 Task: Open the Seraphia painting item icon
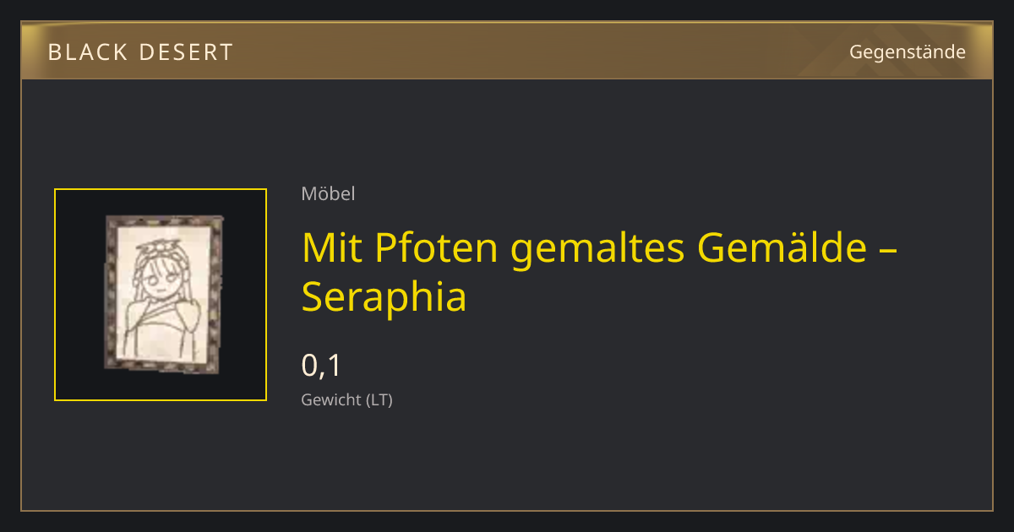[161, 295]
